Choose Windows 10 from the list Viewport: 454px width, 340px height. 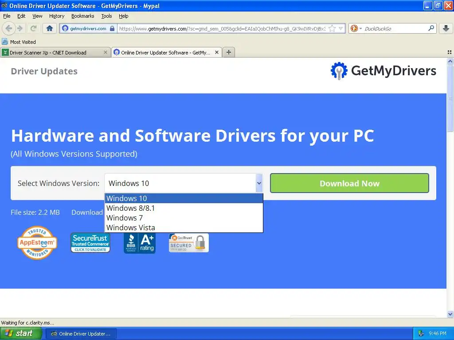coord(184,198)
